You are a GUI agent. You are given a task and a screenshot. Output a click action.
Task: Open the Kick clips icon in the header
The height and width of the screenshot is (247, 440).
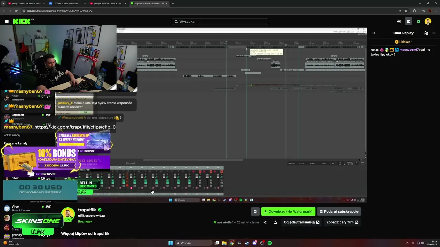[399, 21]
